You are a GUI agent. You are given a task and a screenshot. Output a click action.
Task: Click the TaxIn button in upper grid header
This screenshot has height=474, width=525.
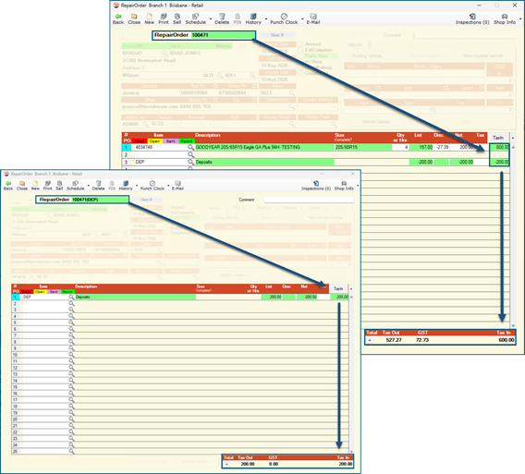pos(498,138)
